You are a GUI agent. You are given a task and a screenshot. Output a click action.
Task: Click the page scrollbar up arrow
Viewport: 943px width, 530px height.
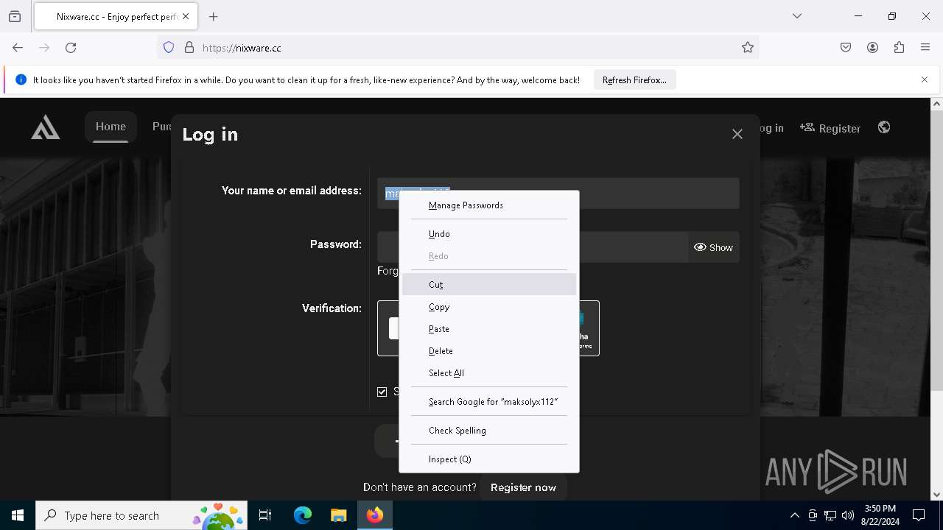936,105
